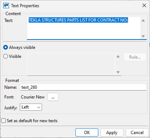Click the down arrow in the Visible rule box
This screenshot has height=138, width=150.
click(x=118, y=72)
